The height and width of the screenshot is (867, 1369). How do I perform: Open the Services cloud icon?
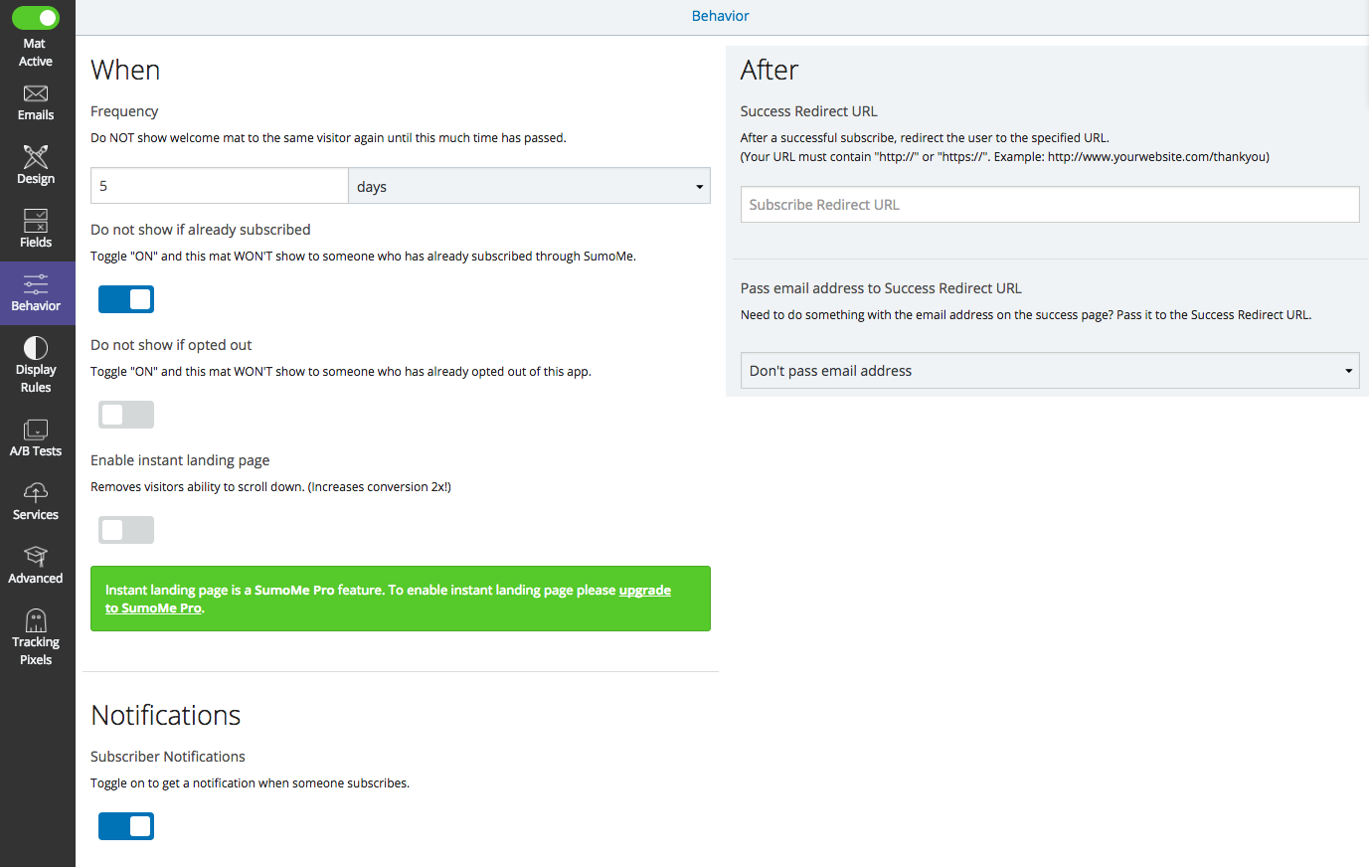point(36,493)
